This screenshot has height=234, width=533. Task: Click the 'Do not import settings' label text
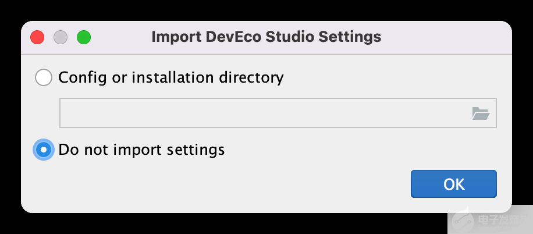coord(141,150)
